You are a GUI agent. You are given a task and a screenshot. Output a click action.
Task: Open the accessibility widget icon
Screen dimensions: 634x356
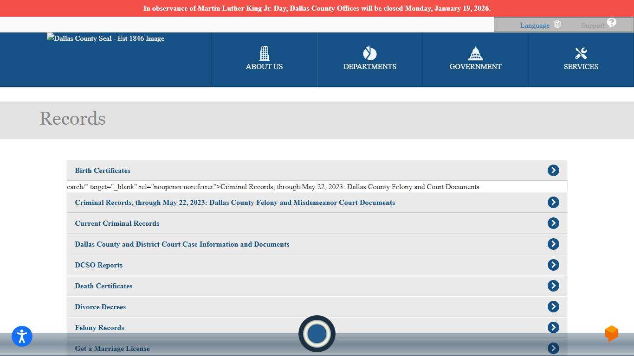[x=21, y=337]
